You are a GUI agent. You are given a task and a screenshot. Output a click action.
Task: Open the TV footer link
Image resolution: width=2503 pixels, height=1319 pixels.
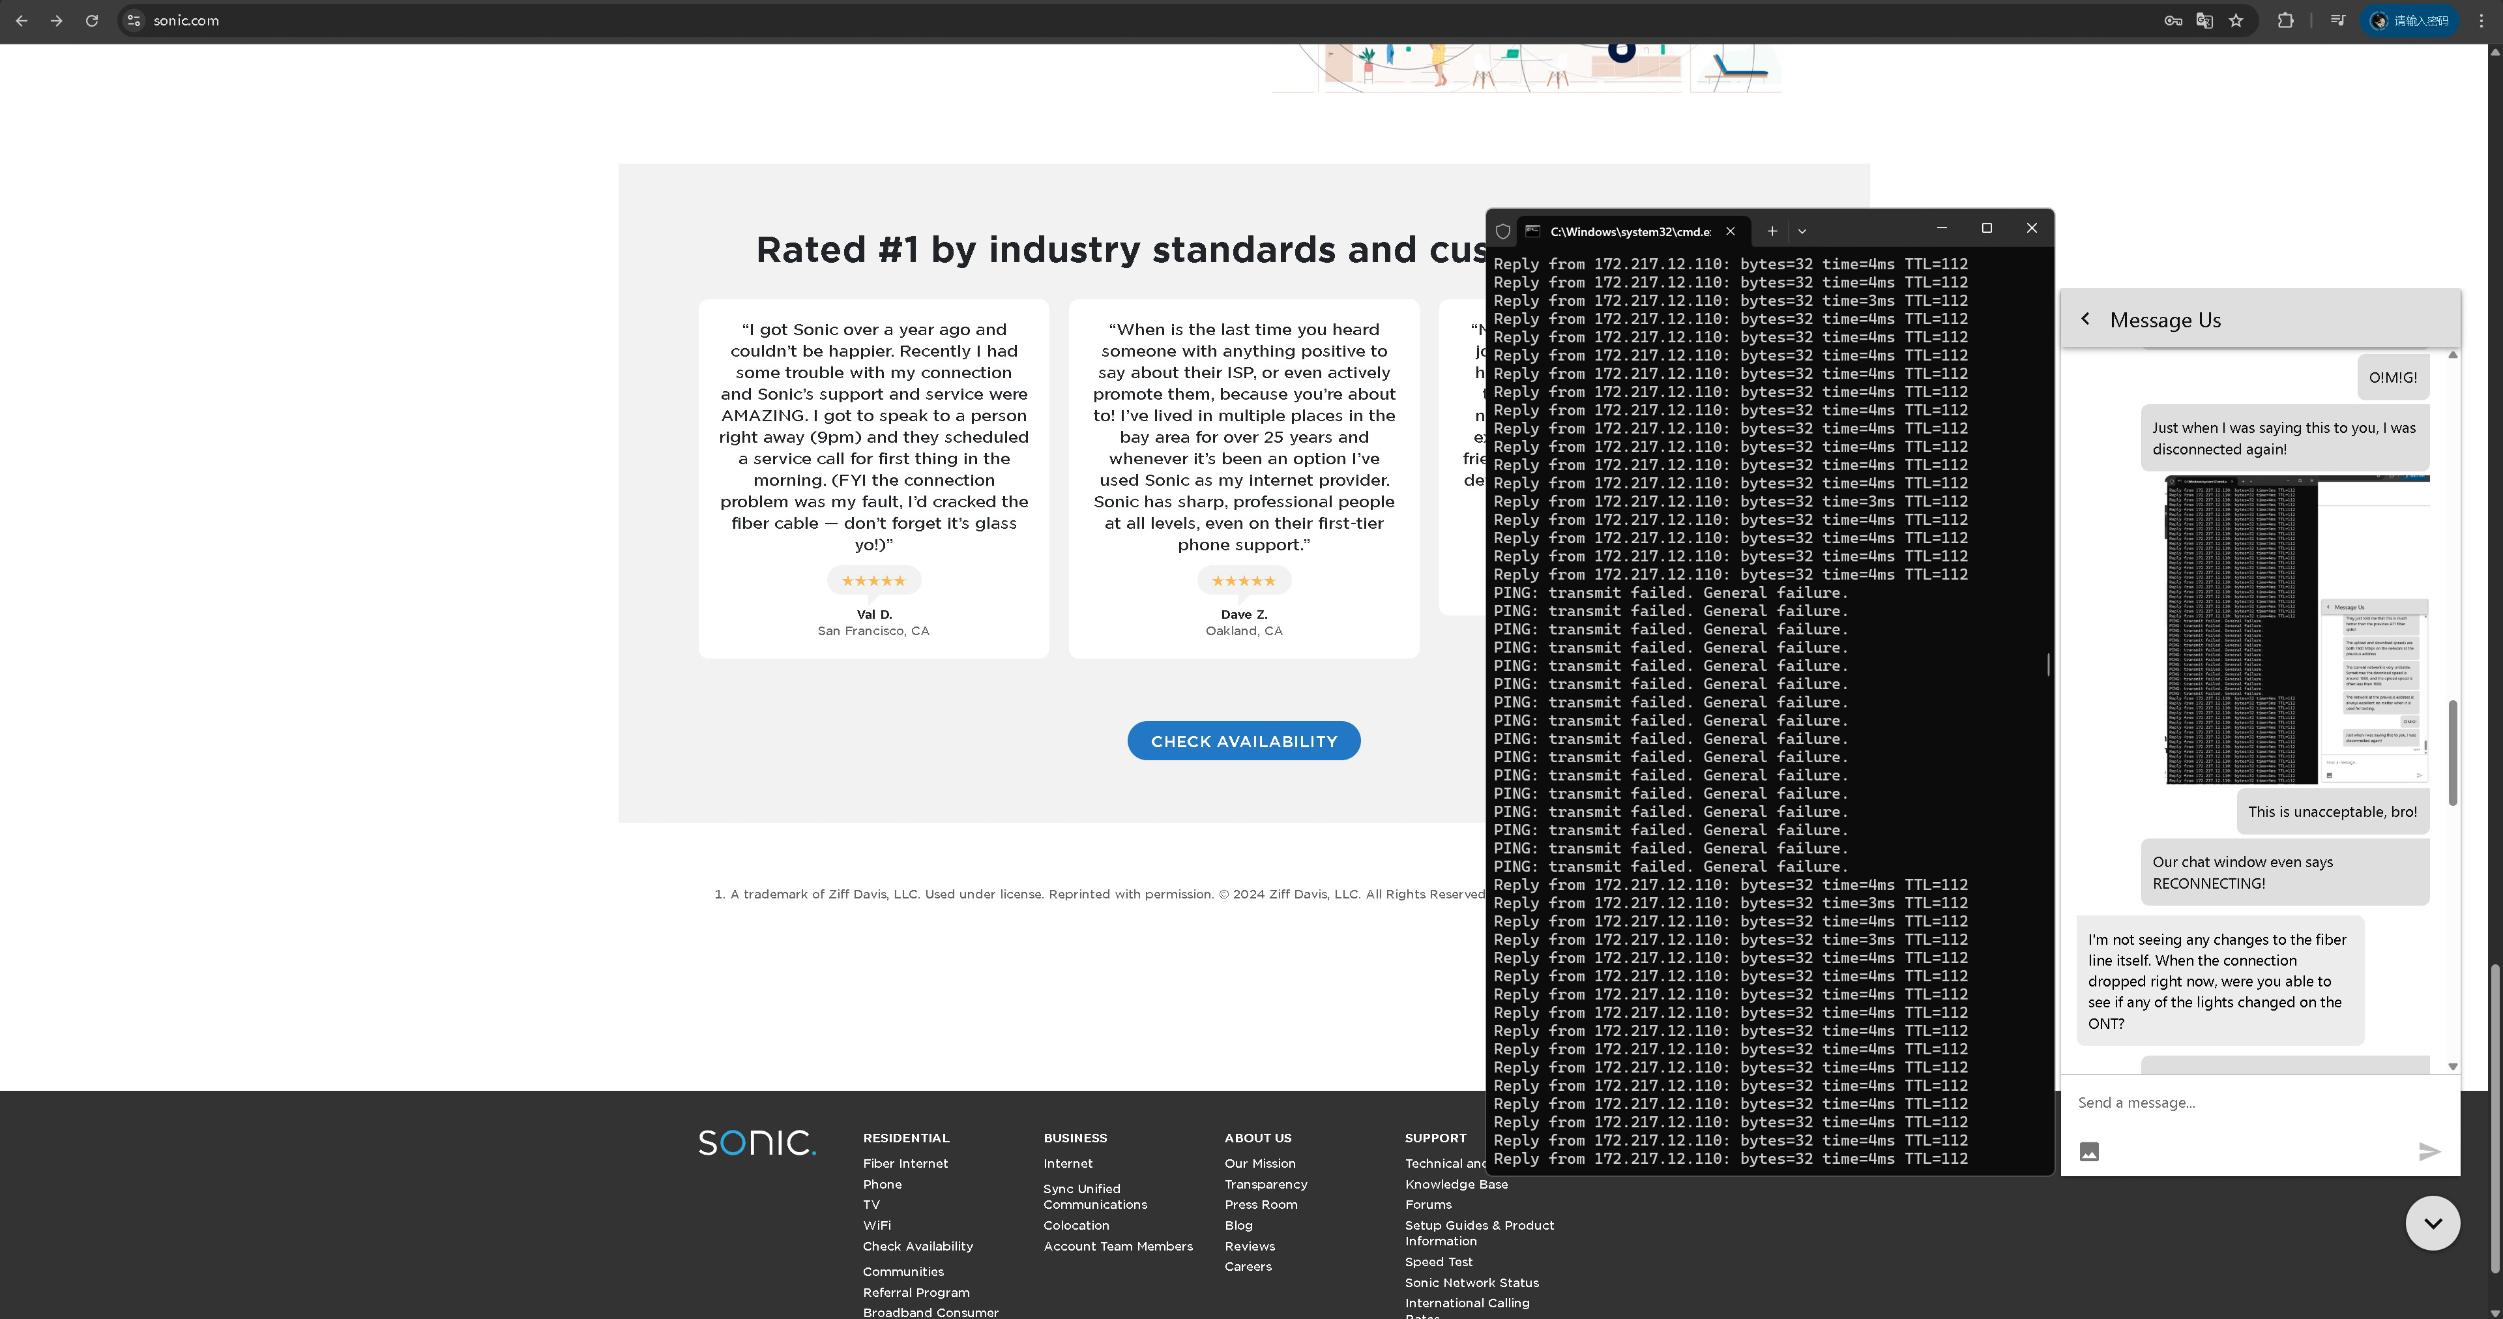coord(871,1204)
